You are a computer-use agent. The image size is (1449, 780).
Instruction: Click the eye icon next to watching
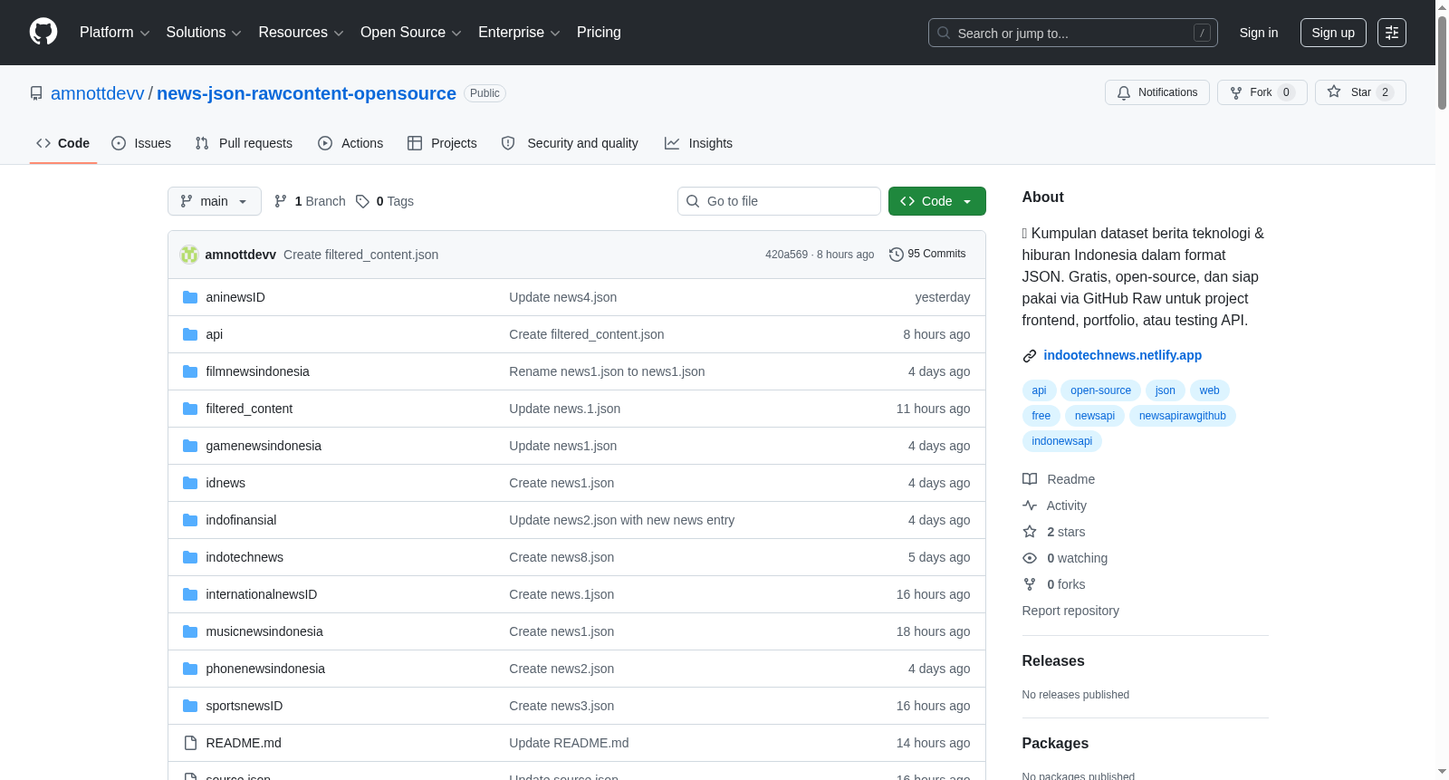[x=1030, y=558]
